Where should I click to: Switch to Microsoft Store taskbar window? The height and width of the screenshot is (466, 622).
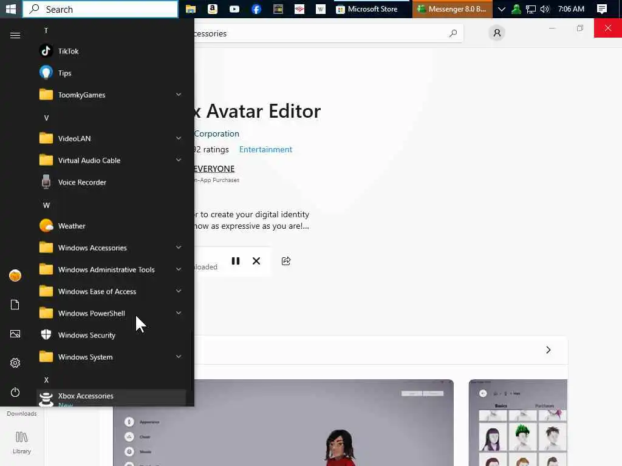[x=371, y=8]
